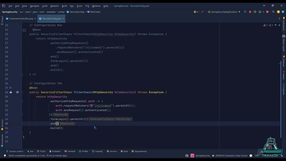Click the tool window quick-access icon in status bar
Viewport: 286px width, 161px height.
pyautogui.click(x=5, y=156)
